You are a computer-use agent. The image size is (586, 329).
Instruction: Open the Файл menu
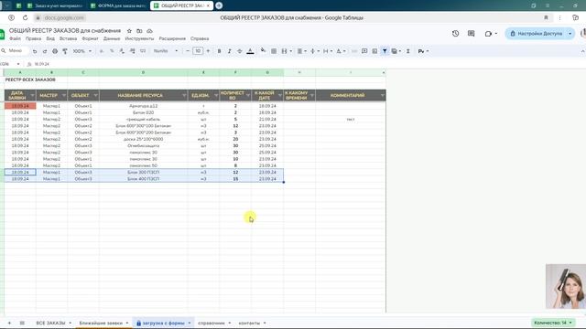(x=15, y=38)
